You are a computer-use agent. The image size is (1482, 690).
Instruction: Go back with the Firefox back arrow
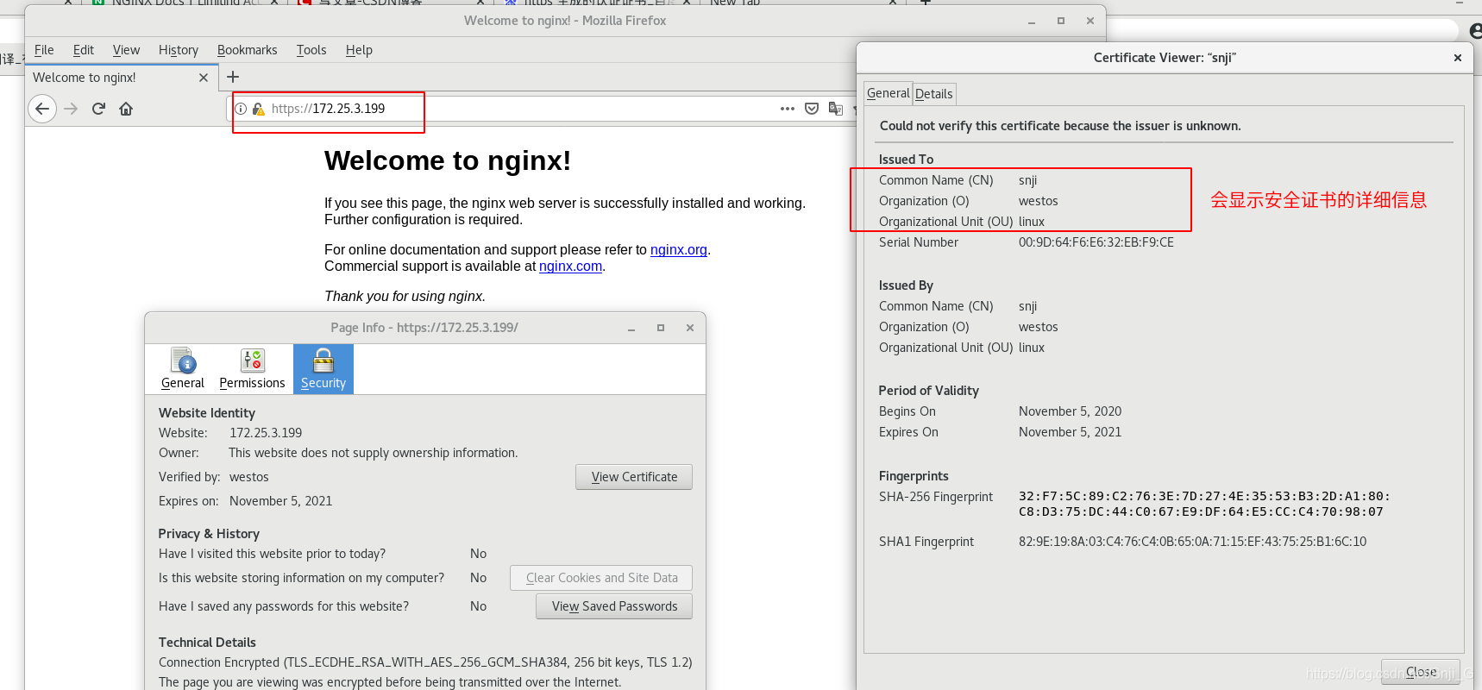(x=42, y=109)
